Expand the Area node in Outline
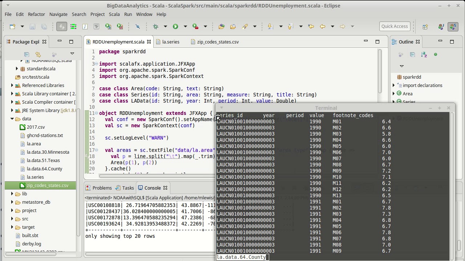 coord(394,94)
